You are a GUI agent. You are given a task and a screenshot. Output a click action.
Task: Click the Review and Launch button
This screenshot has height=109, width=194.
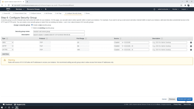coord(185,99)
